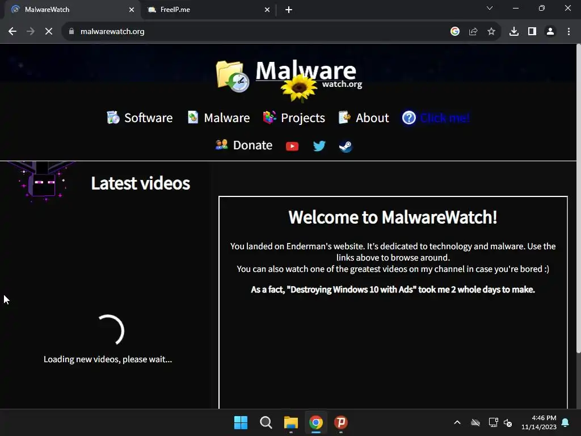This screenshot has height=436, width=581.
Task: Click 'Welcome to MalwareWatch!' heading
Action: 393,217
